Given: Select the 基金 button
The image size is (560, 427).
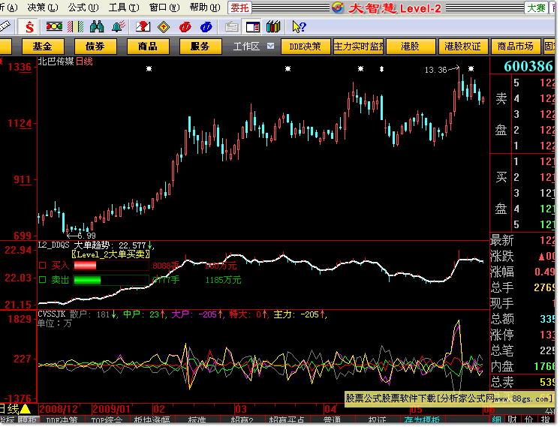Looking at the screenshot, I should tap(43, 47).
